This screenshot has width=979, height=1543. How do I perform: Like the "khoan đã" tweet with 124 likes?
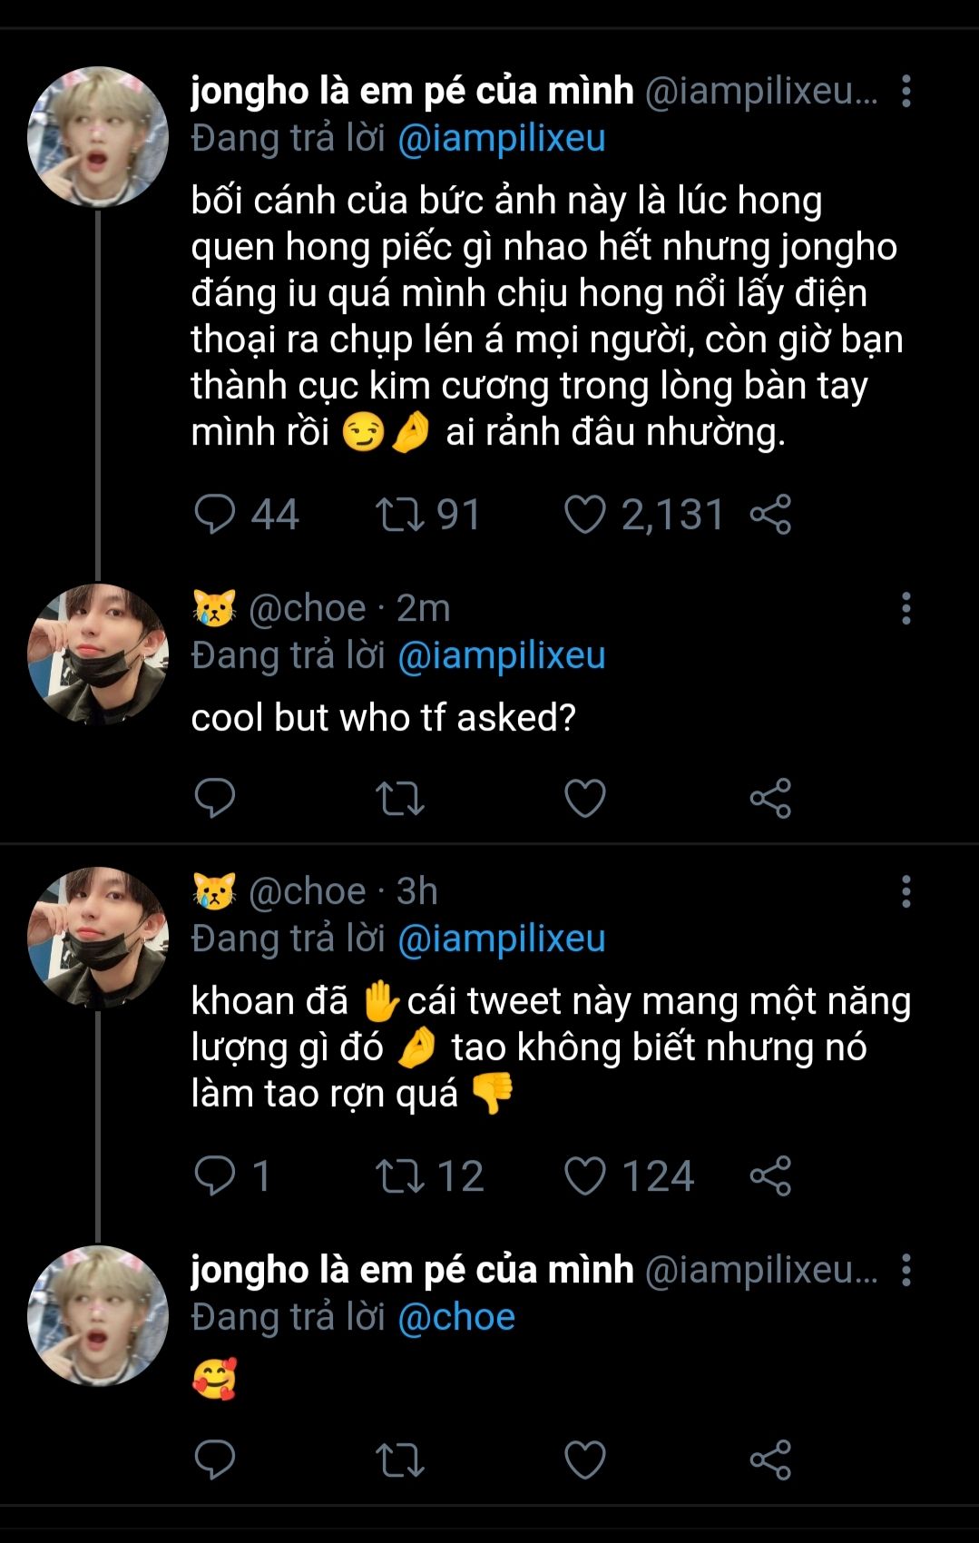click(x=585, y=1176)
